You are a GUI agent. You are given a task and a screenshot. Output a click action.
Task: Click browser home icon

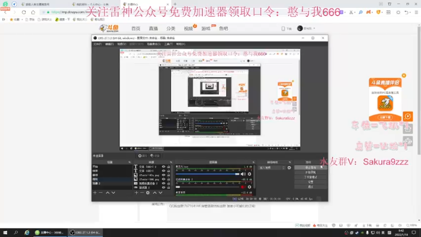point(33,12)
